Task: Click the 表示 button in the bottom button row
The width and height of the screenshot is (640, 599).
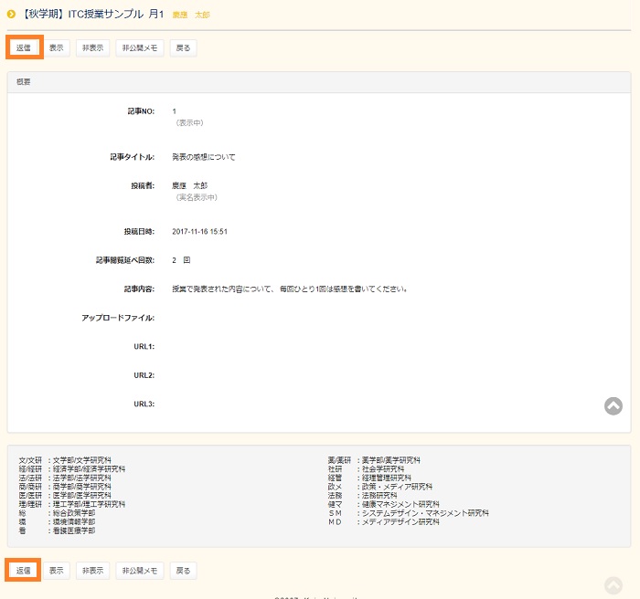Action: click(x=57, y=571)
